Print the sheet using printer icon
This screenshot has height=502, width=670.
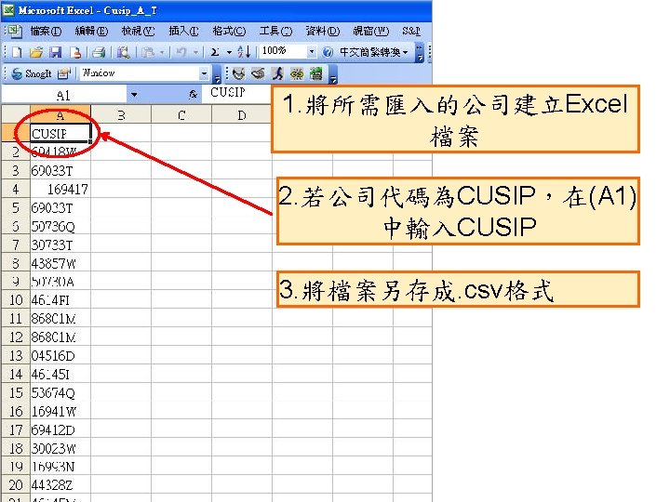click(x=99, y=52)
